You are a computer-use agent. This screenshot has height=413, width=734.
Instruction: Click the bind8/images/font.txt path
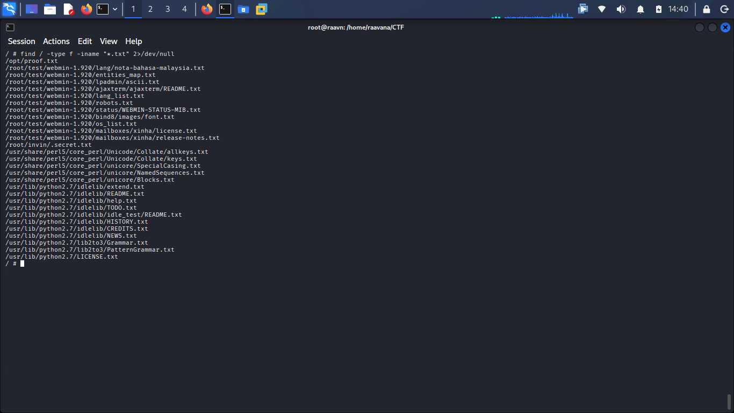point(90,117)
